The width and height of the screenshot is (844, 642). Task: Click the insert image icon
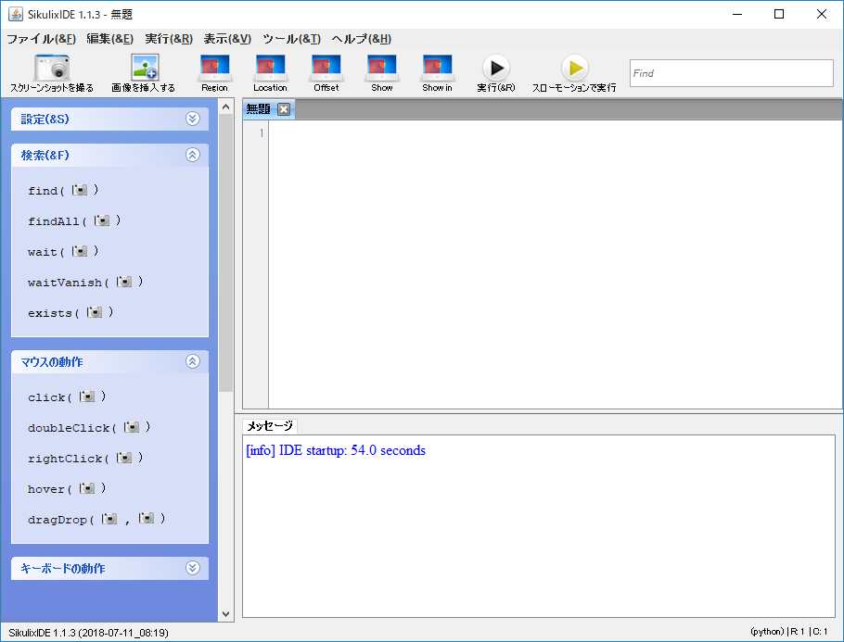tap(145, 68)
